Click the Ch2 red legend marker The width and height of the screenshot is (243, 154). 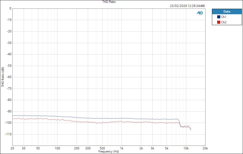219,22
